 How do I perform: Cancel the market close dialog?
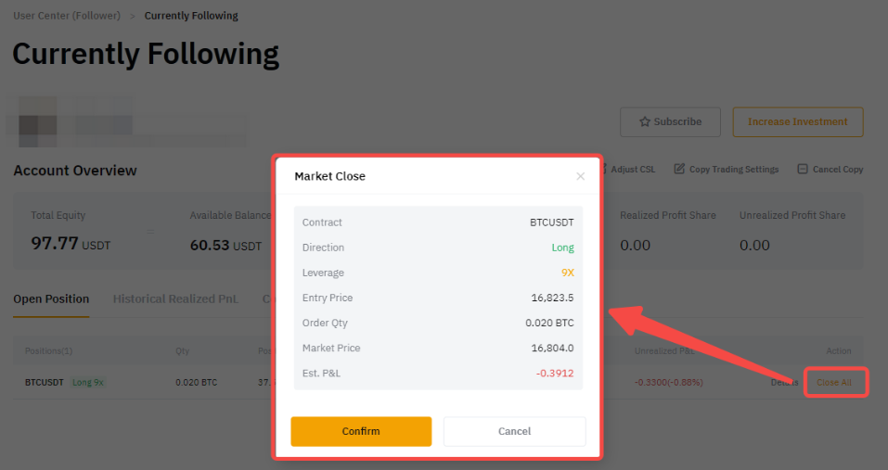coord(514,431)
